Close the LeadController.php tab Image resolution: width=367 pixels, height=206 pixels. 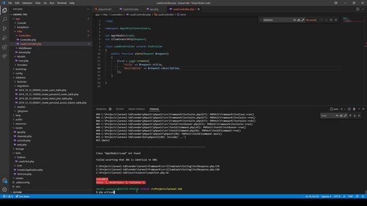199,9
